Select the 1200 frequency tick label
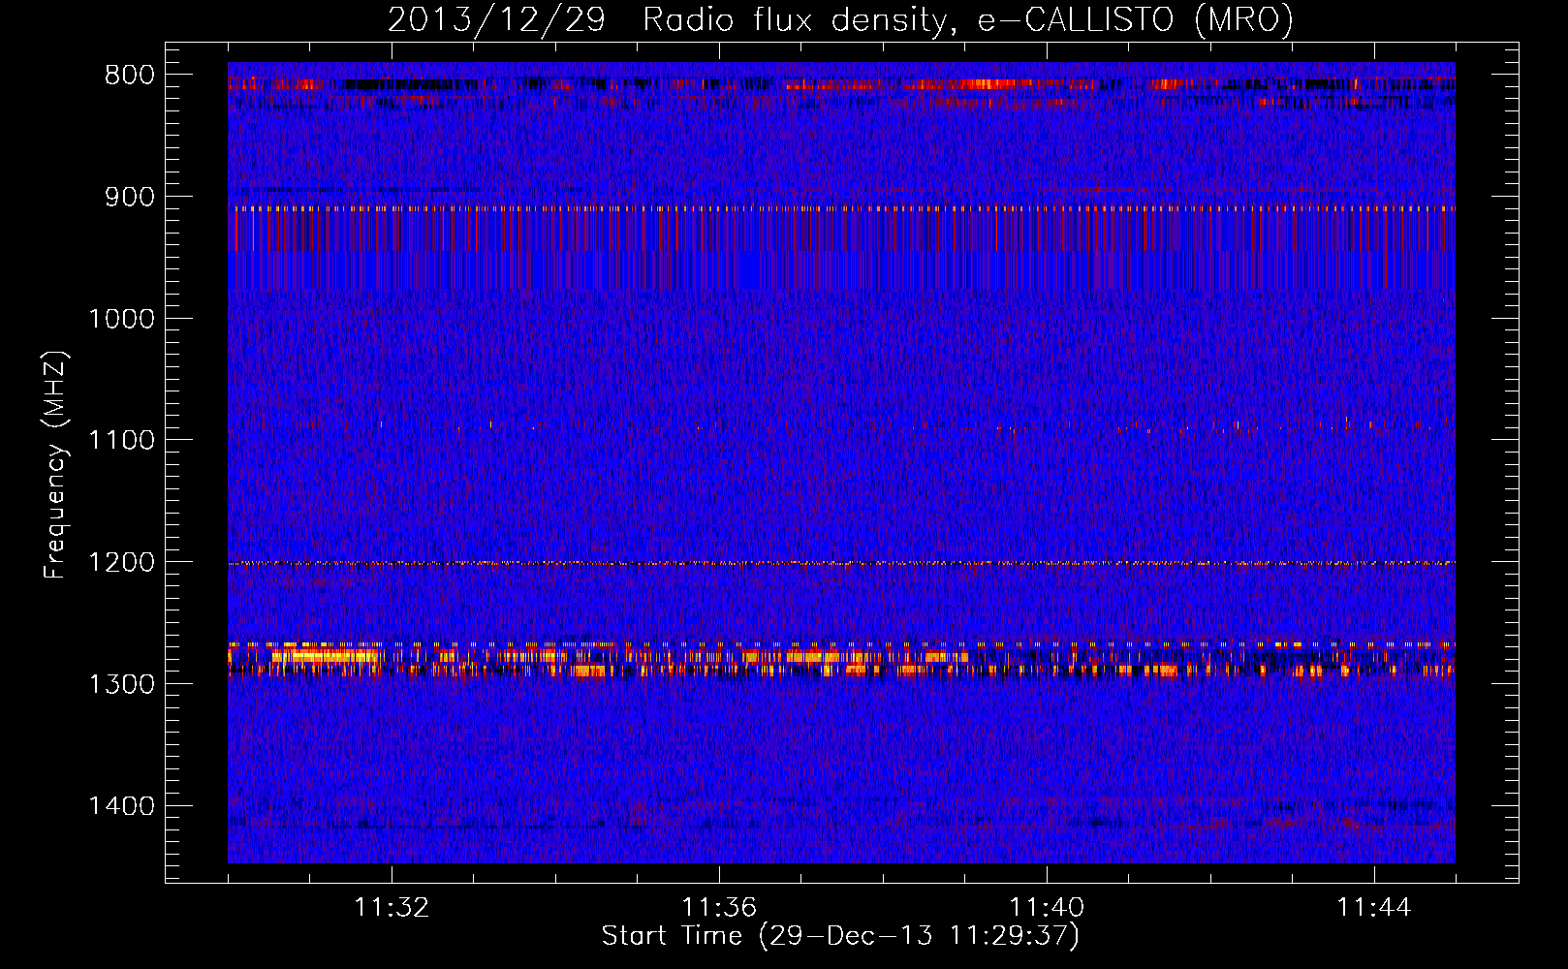 click(122, 562)
